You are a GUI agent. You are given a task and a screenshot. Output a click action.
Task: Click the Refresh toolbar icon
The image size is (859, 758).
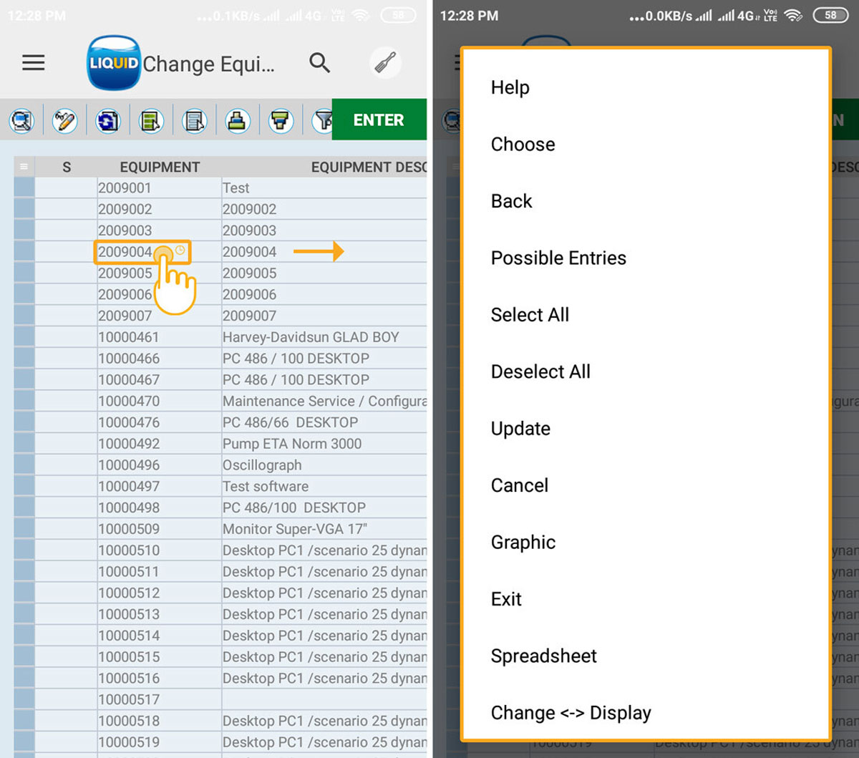107,120
